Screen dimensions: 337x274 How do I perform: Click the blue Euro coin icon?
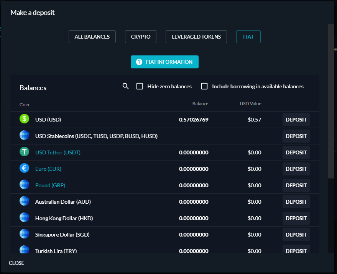point(24,168)
